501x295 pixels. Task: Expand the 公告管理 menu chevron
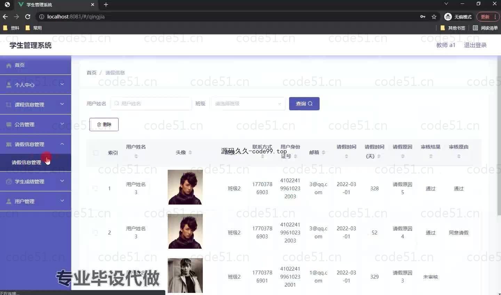[x=62, y=124]
